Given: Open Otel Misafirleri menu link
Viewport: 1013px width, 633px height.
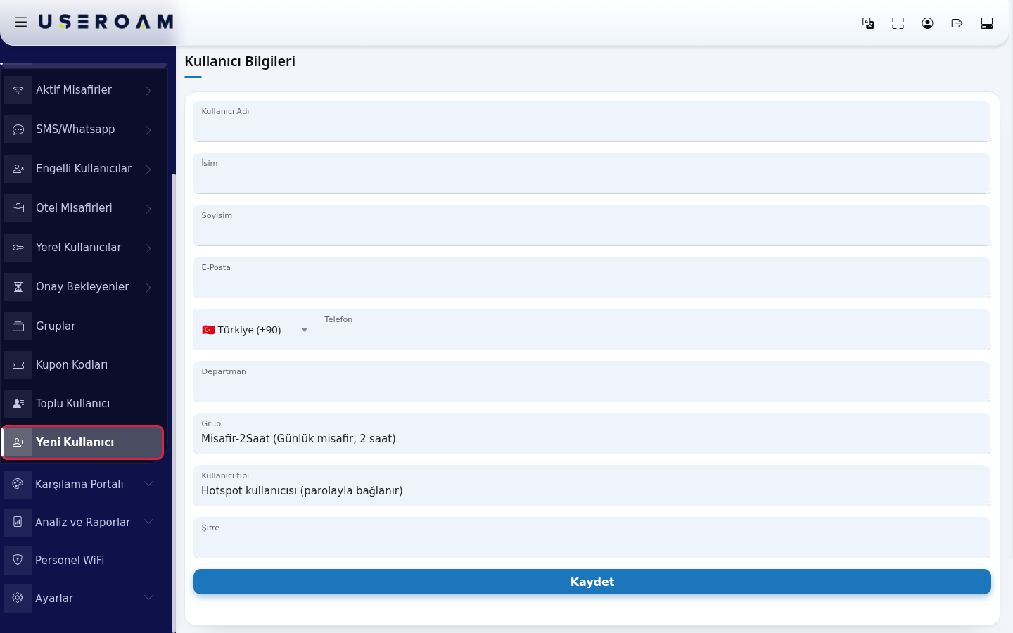Looking at the screenshot, I should click(x=83, y=208).
